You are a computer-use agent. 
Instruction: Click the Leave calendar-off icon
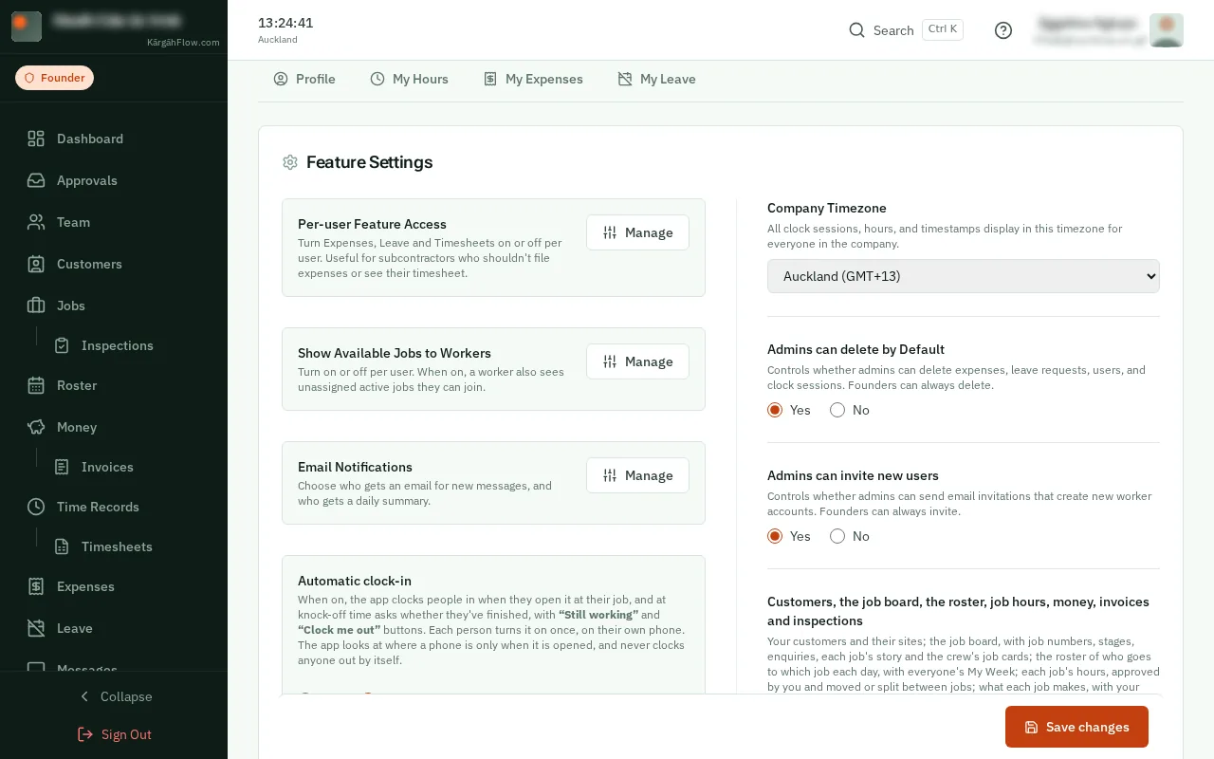(36, 628)
